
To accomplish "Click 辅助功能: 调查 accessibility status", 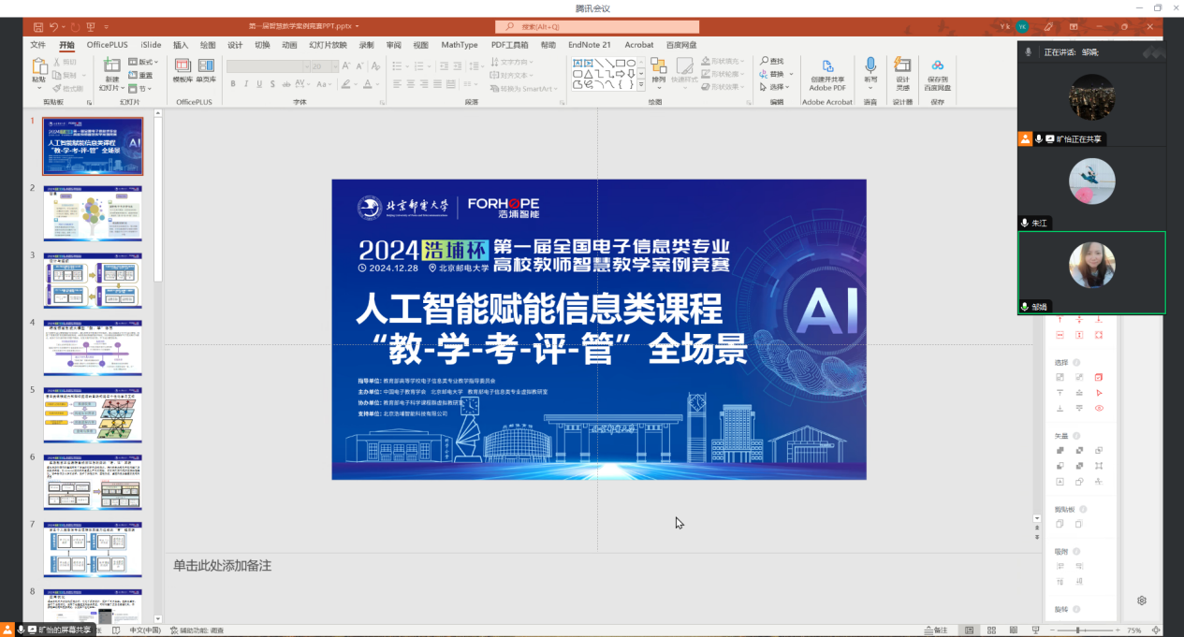I will [x=197, y=630].
